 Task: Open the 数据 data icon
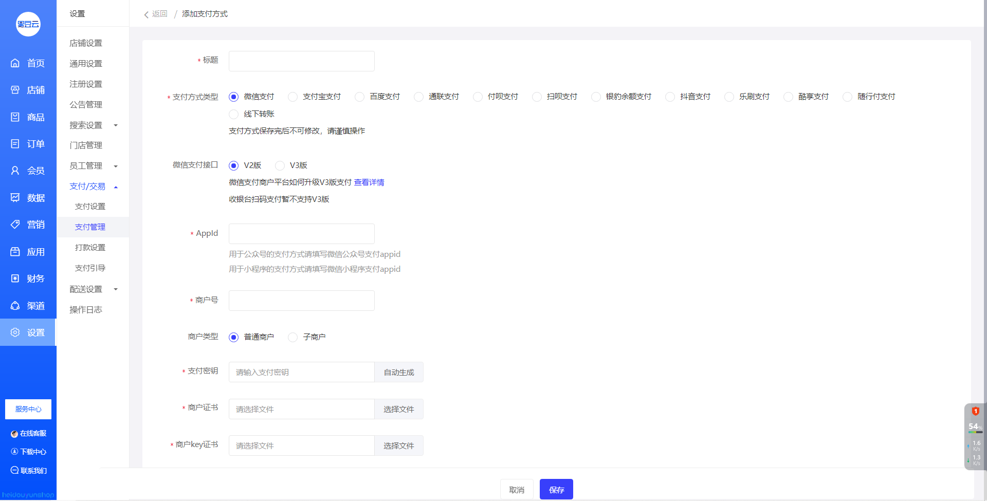pyautogui.click(x=15, y=198)
